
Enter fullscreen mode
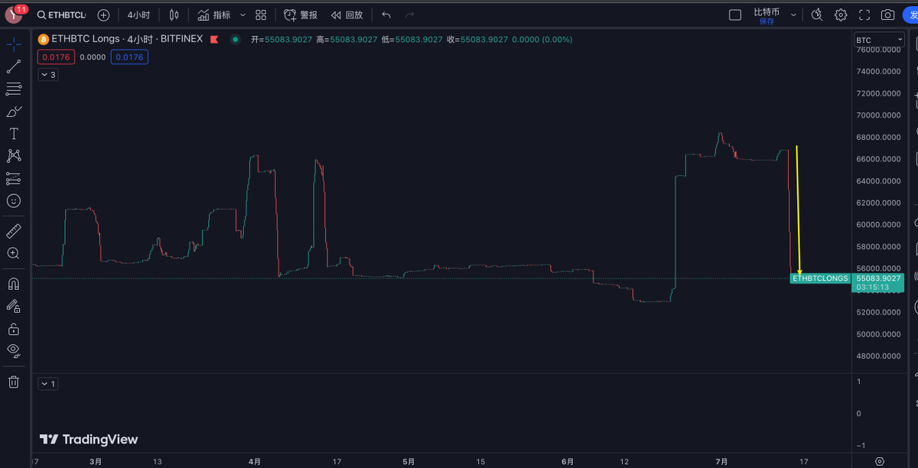(864, 15)
